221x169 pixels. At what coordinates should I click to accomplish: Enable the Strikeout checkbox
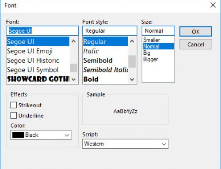tap(14, 105)
